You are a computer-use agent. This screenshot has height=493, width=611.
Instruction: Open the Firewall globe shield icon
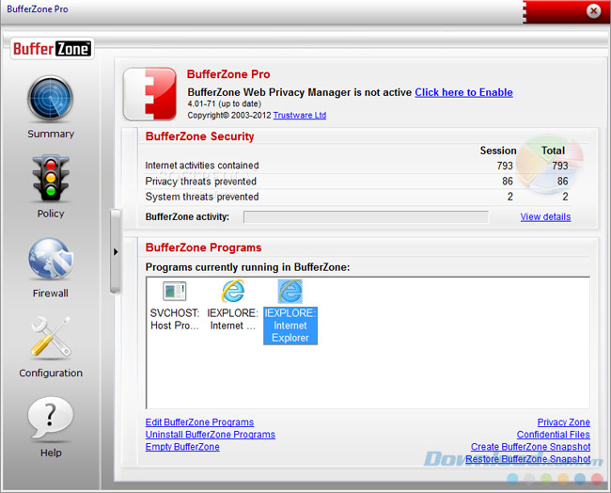[x=51, y=259]
